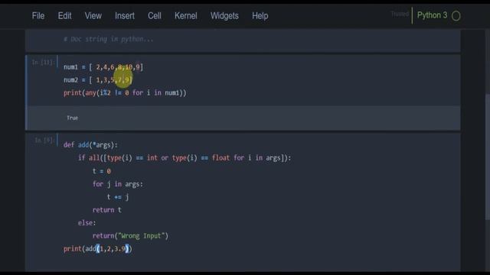
Task: Click the 'if all([type(i) == int...' line
Action: [185, 158]
